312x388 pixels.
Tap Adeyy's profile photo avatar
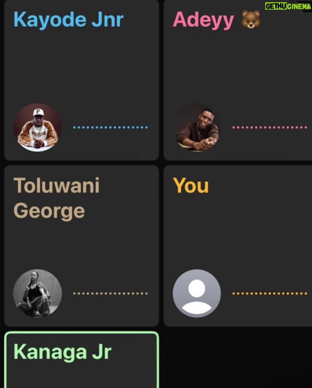click(x=197, y=128)
